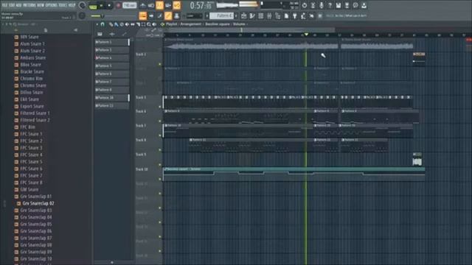Screen dimensions: 472x265
Task: Select the playlist mute tool
Action: pos(127,24)
